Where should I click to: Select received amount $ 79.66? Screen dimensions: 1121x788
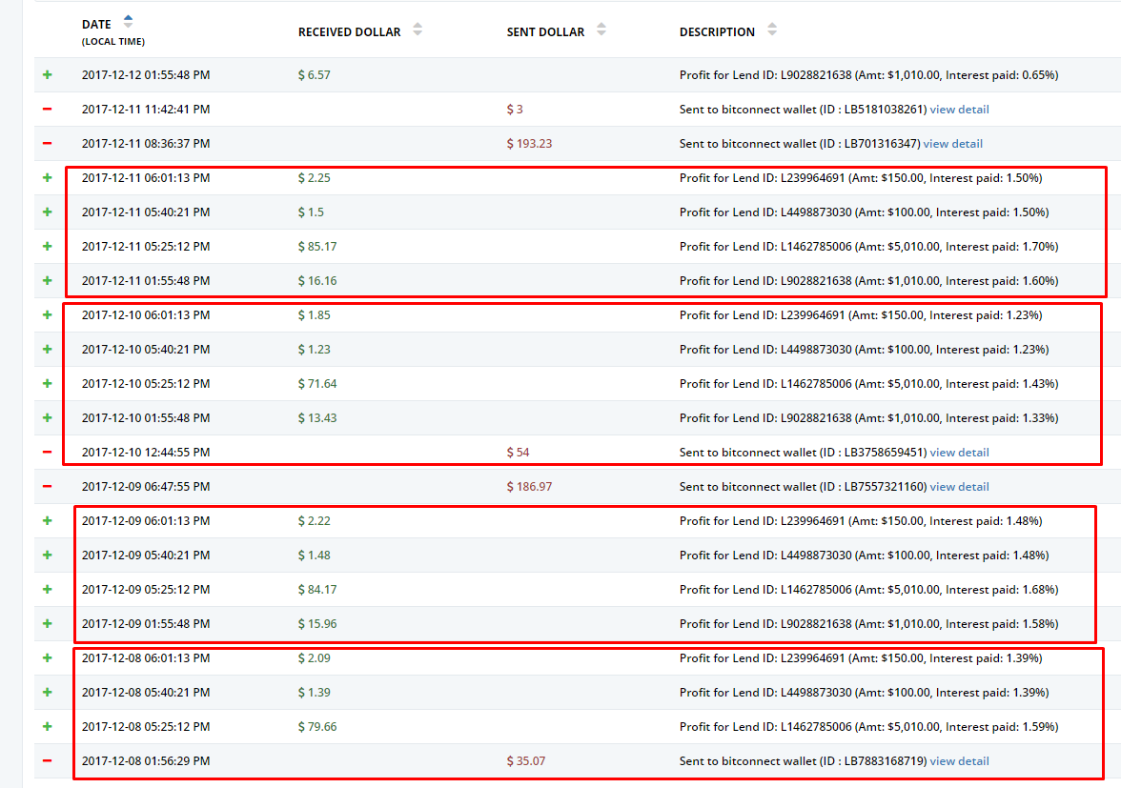click(317, 727)
